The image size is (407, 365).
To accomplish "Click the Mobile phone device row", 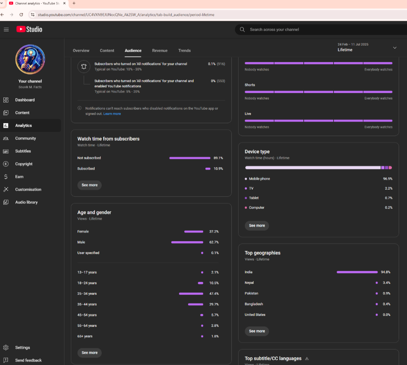I will pos(318,179).
